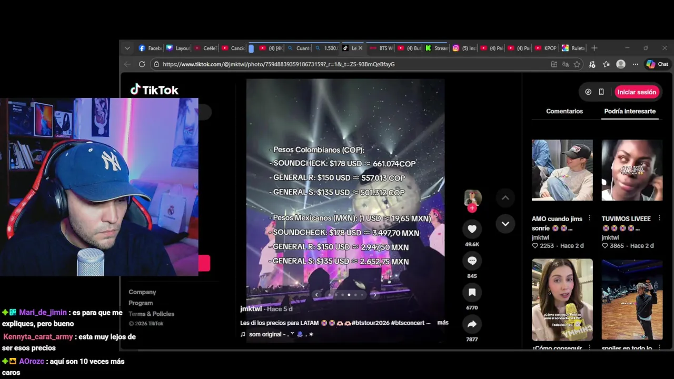
Task: Switch to the Ruleta browser tab
Action: 573,48
